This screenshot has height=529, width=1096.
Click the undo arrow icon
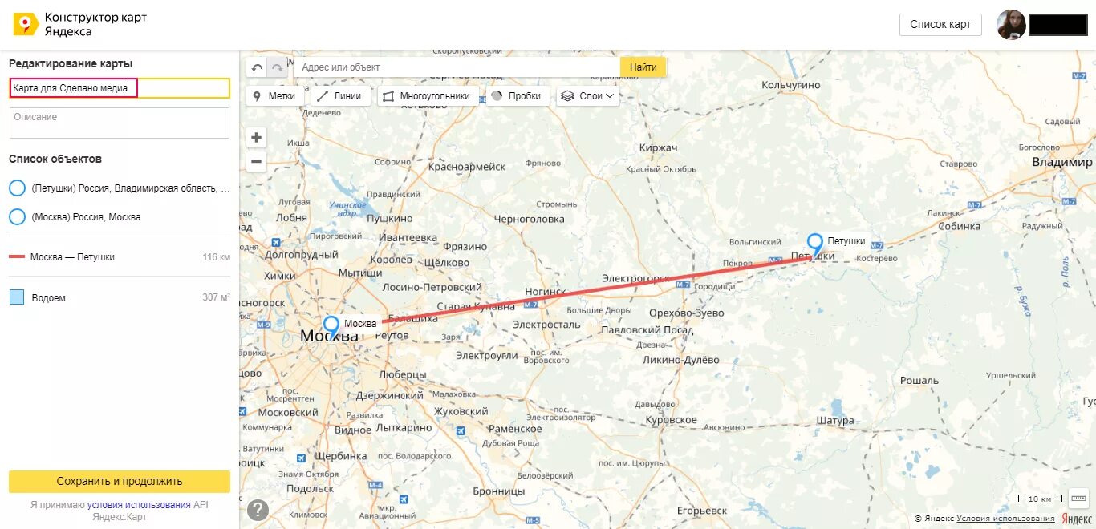coord(257,68)
